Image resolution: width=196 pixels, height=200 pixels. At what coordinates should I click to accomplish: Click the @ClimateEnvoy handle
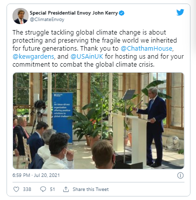point(47,20)
